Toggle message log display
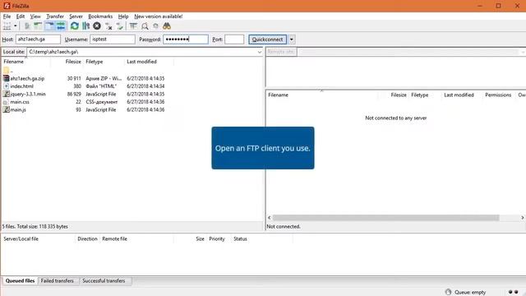The height and width of the screenshot is (296, 526). (27, 26)
